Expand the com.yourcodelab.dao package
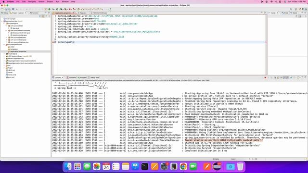Screen dimensions: 308x173 point(6,37)
